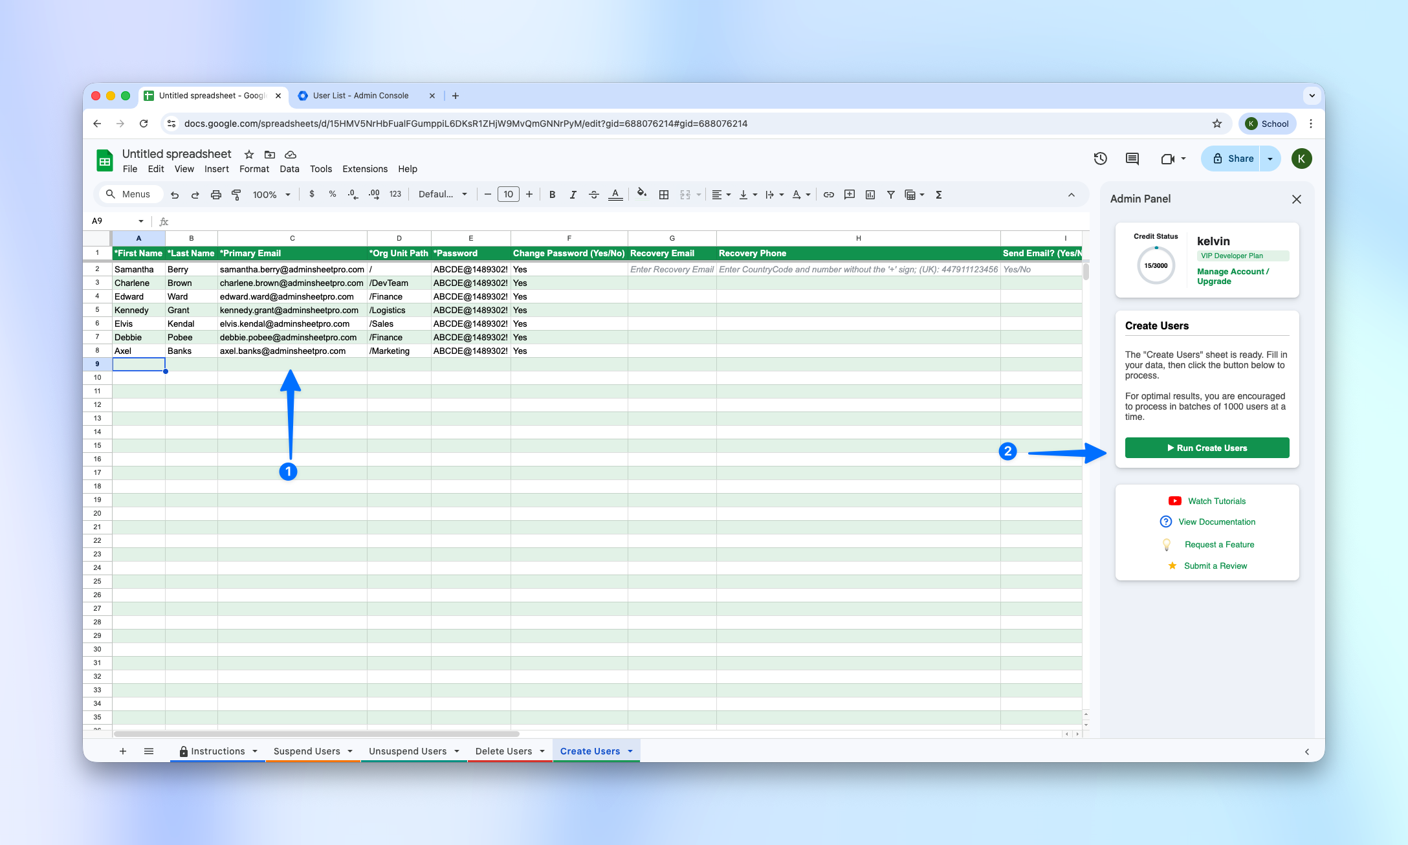Open the fill color picker
Image resolution: width=1408 pixels, height=845 pixels.
click(x=641, y=194)
